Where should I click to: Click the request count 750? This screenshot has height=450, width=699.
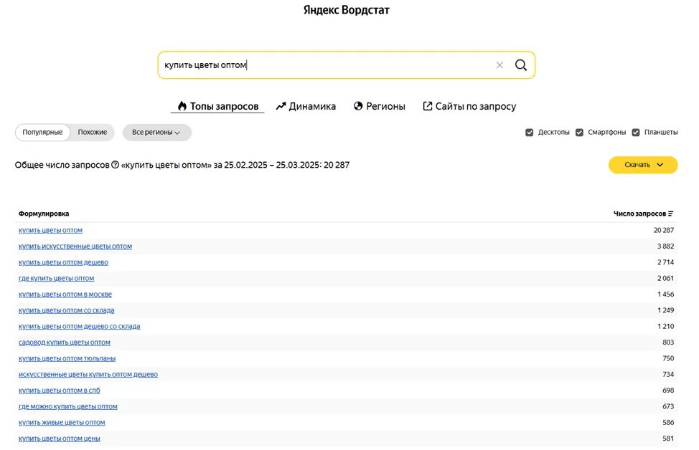pyautogui.click(x=668, y=358)
